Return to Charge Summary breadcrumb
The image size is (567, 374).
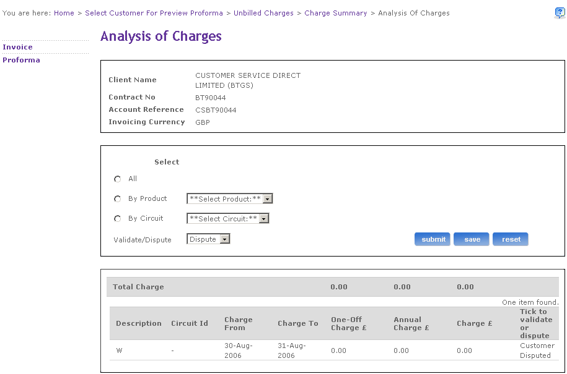tap(335, 13)
